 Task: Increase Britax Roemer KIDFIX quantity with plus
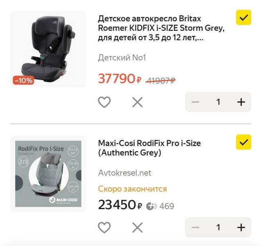(x=241, y=102)
